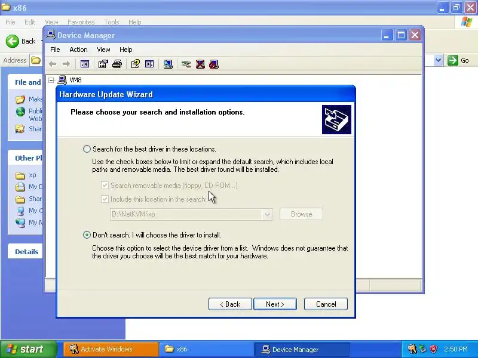The width and height of the screenshot is (478, 358).
Task: Click the safely remove hardware tray icon
Action: click(422, 349)
